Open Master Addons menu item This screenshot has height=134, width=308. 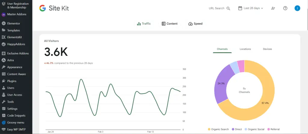click(x=16, y=14)
